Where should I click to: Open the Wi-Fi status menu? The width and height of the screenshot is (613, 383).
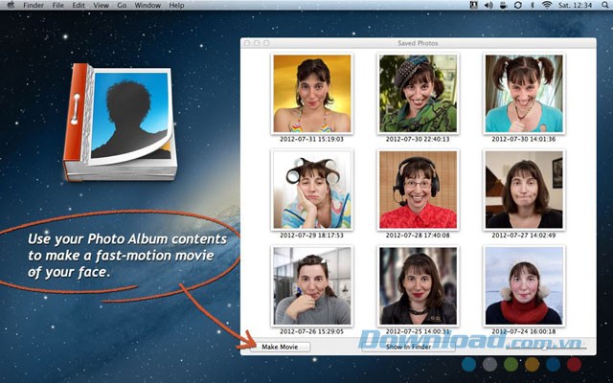pos(547,5)
